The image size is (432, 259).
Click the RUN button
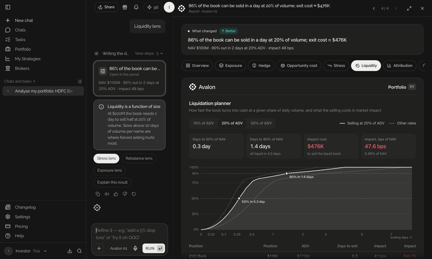154,248
